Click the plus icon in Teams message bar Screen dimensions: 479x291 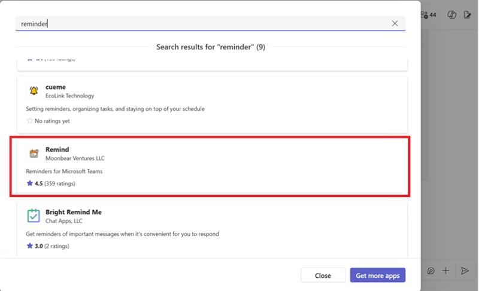445,271
